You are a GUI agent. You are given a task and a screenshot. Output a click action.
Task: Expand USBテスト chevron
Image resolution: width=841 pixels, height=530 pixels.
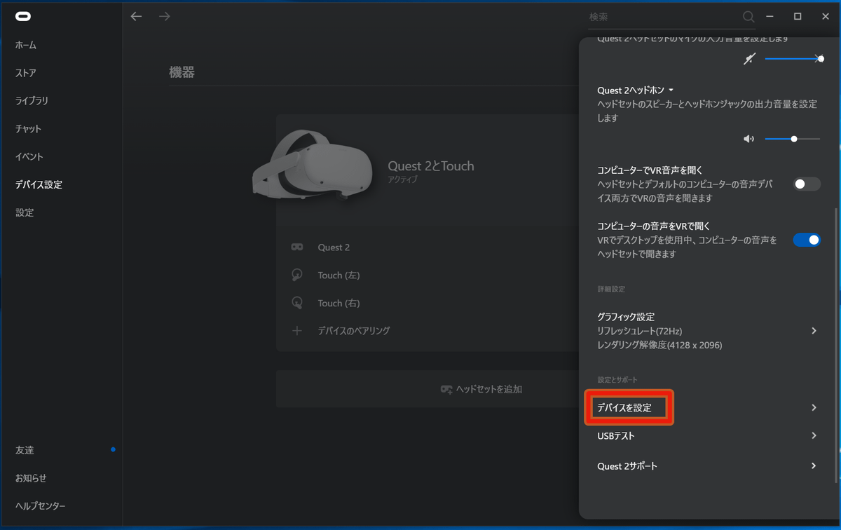click(x=814, y=435)
